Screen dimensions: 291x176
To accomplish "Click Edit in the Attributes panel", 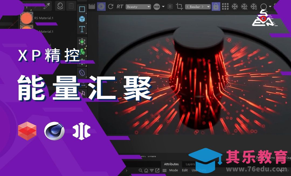I will (185, 170).
